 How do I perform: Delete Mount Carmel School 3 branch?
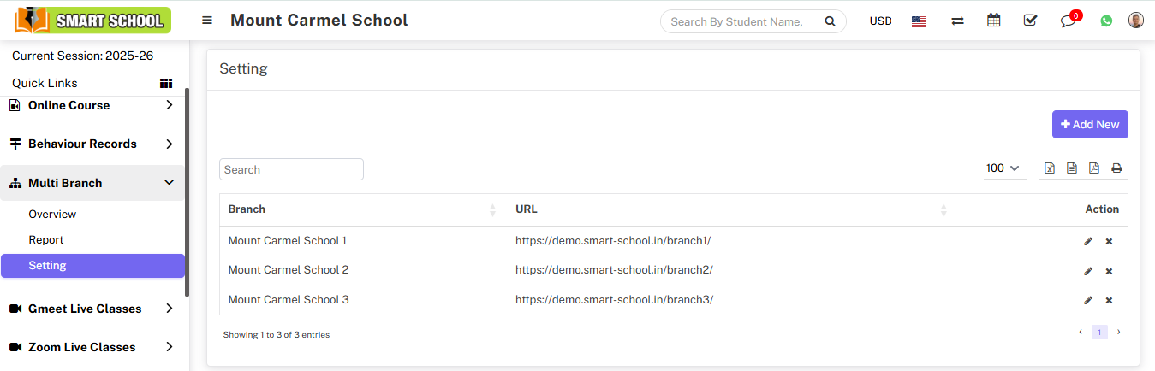point(1109,300)
